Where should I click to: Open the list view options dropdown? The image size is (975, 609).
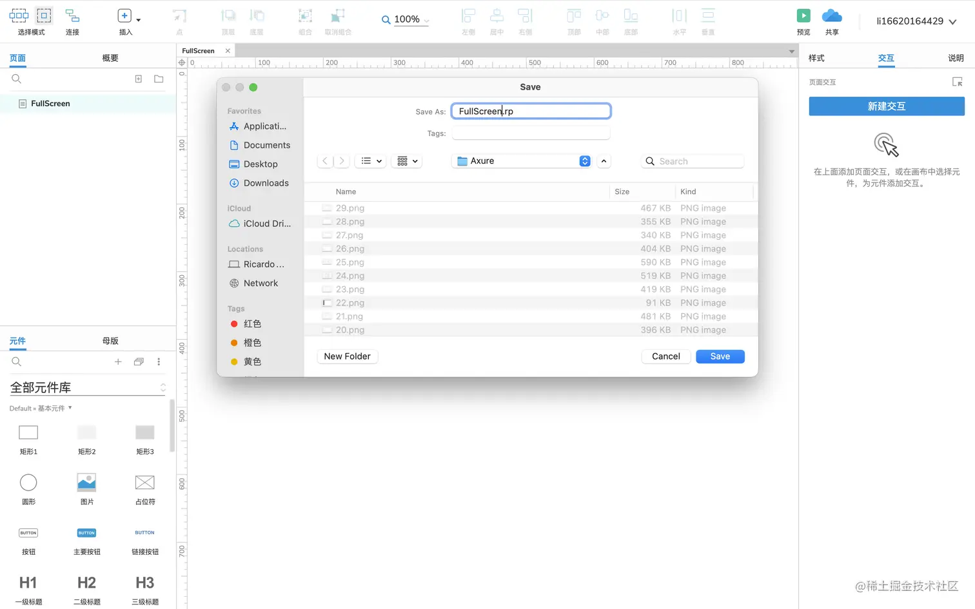pos(370,161)
